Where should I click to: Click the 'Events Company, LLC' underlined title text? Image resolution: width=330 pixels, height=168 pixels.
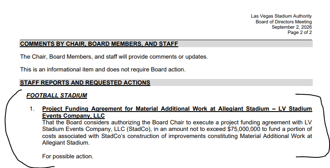(x=73, y=116)
